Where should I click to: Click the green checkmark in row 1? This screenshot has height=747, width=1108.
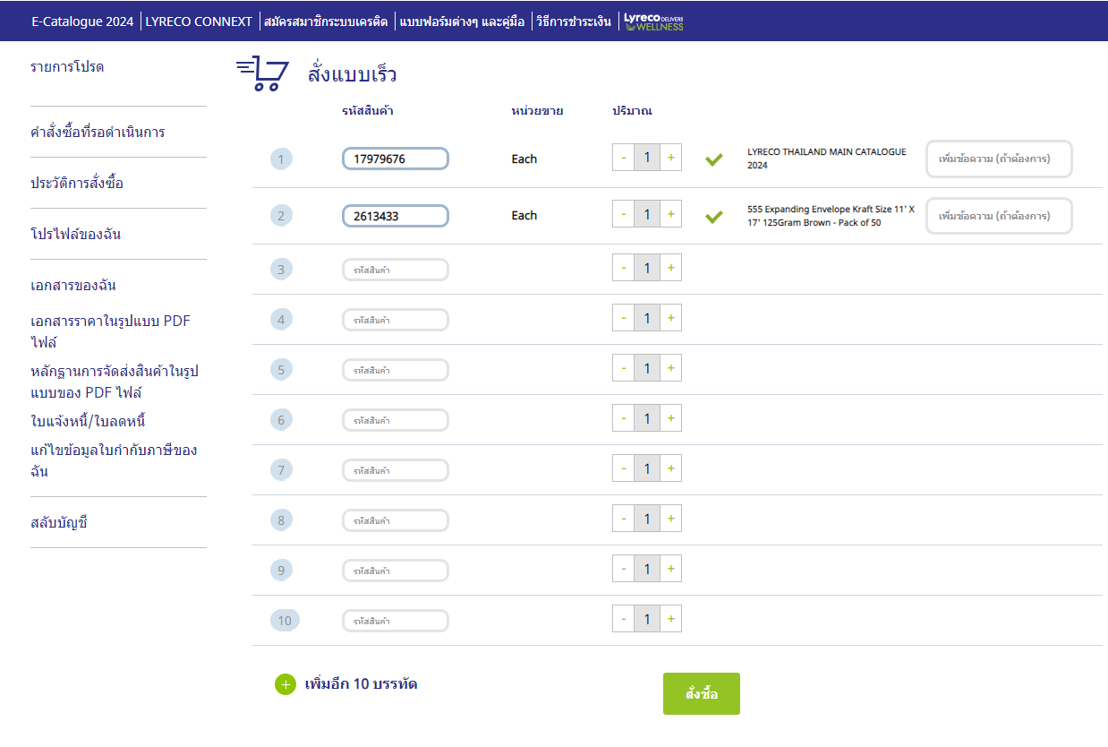[x=713, y=159]
